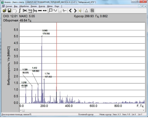Open the Курсор menu
This screenshot has height=118, width=148.
pyautogui.click(x=42, y=6)
